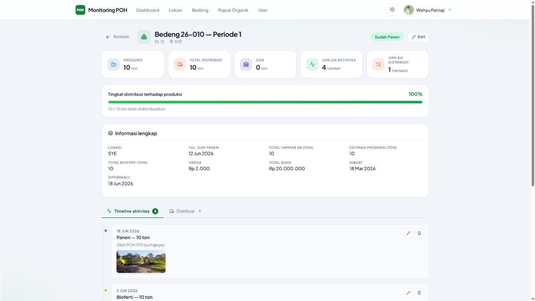The image size is (535, 301).
Task: Click the Produksi factory icon
Action: [x=114, y=64]
